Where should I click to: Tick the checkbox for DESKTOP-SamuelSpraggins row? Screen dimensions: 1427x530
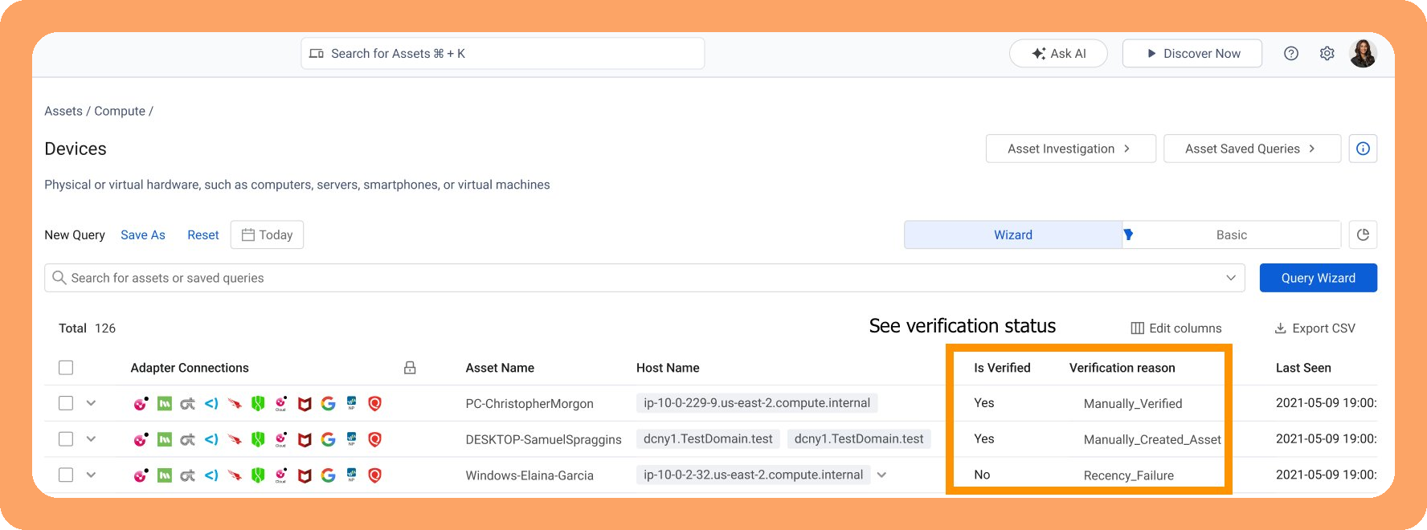pyautogui.click(x=66, y=439)
